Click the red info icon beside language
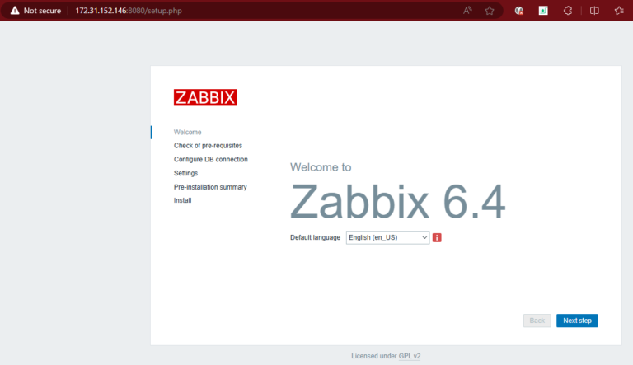Image resolution: width=633 pixels, height=365 pixels. pyautogui.click(x=437, y=237)
